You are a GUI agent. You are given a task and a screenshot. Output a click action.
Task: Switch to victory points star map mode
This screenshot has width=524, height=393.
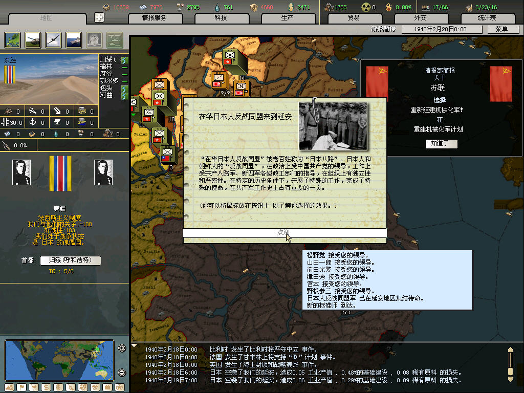tap(120, 387)
